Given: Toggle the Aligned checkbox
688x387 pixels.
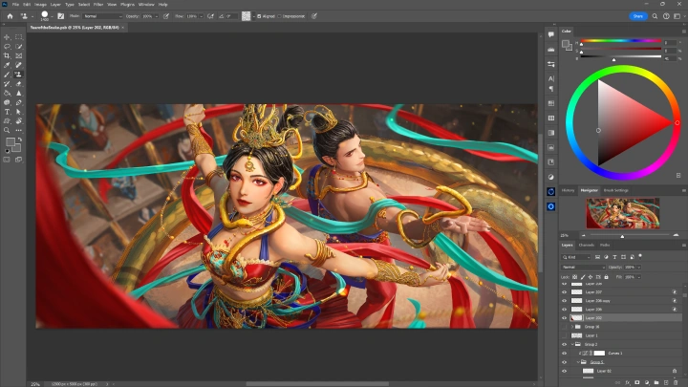Looking at the screenshot, I should click(x=259, y=16).
